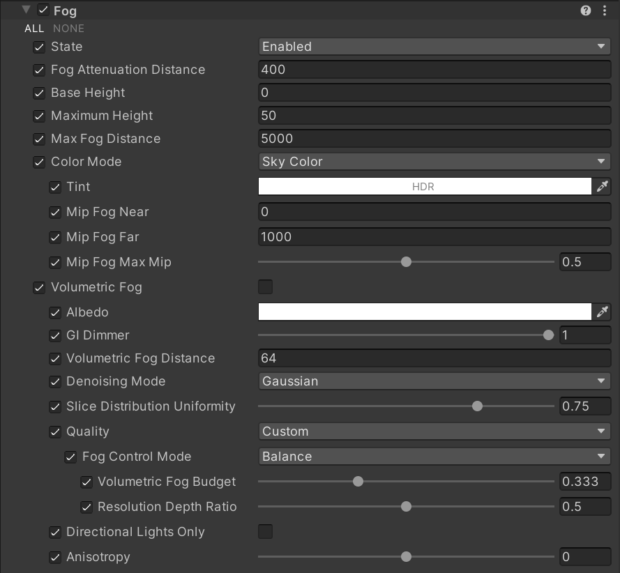The width and height of the screenshot is (620, 573).
Task: Click the Albedo white color swatch
Action: pos(424,312)
